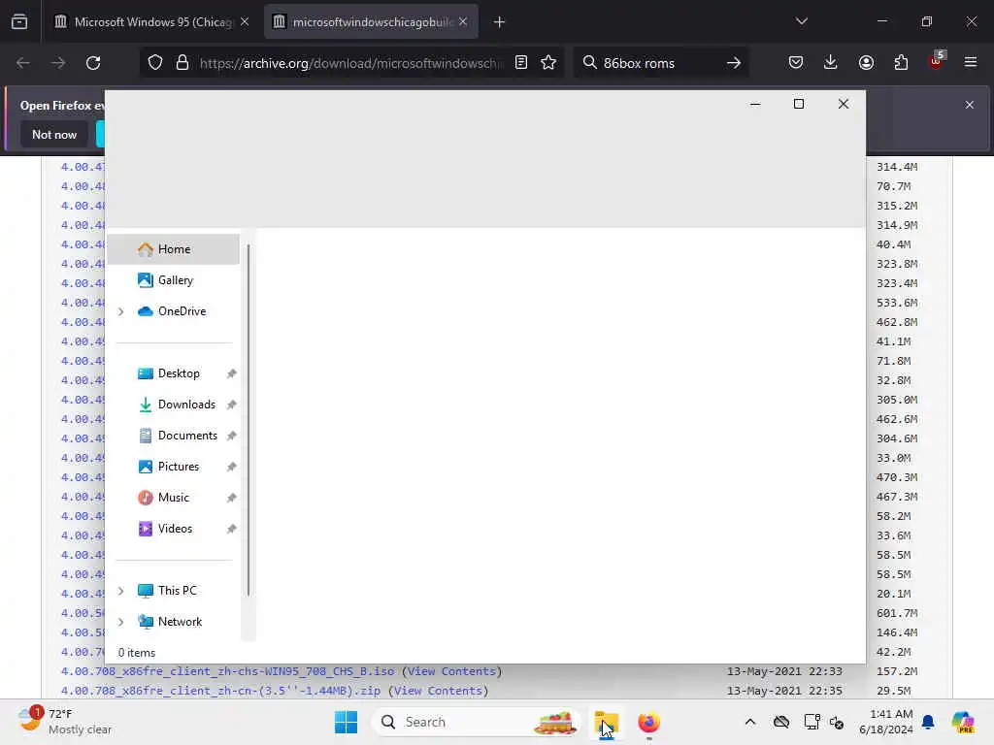Click the File Explorer sidebar scrollbar
The width and height of the screenshot is (994, 745).
(248, 419)
